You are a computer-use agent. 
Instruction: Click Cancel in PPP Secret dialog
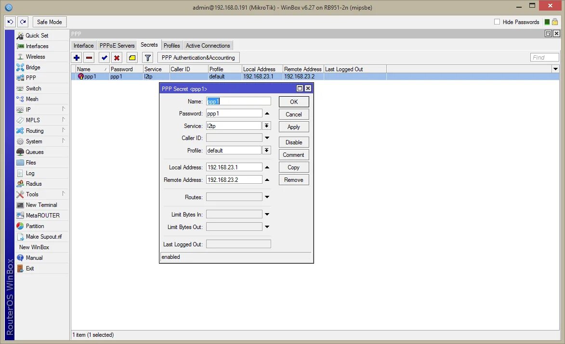point(294,115)
